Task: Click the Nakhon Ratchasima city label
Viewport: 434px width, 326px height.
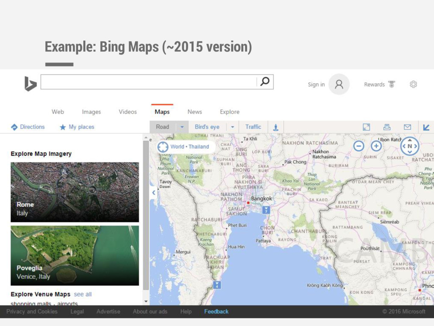Action: point(324,154)
